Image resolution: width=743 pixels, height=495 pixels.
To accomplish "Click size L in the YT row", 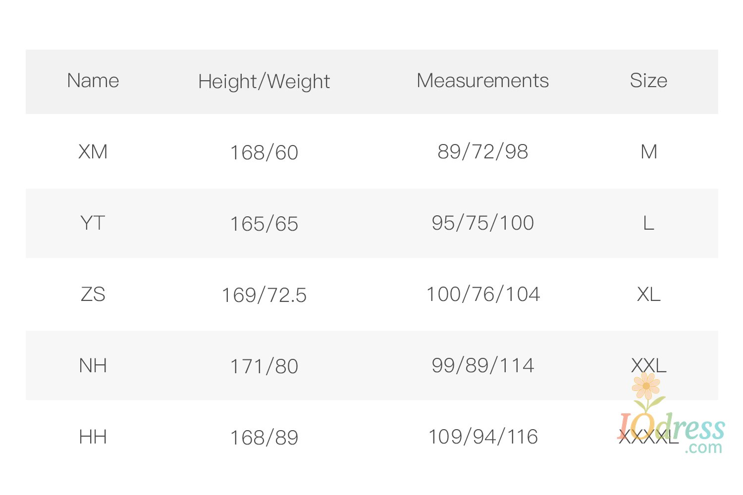I will 649,223.
